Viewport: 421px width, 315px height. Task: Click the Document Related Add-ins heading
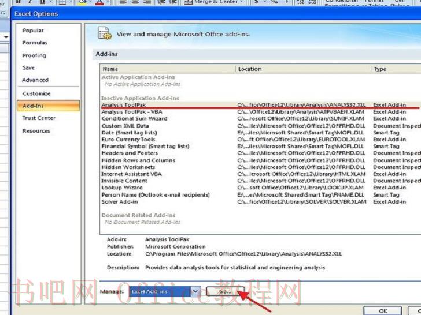138,215
